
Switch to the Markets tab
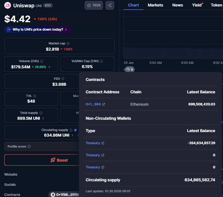click(x=155, y=5)
